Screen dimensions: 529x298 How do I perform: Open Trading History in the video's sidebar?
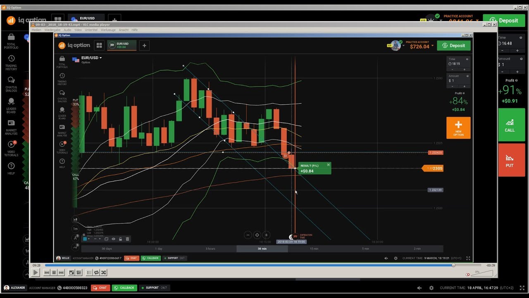click(x=62, y=79)
